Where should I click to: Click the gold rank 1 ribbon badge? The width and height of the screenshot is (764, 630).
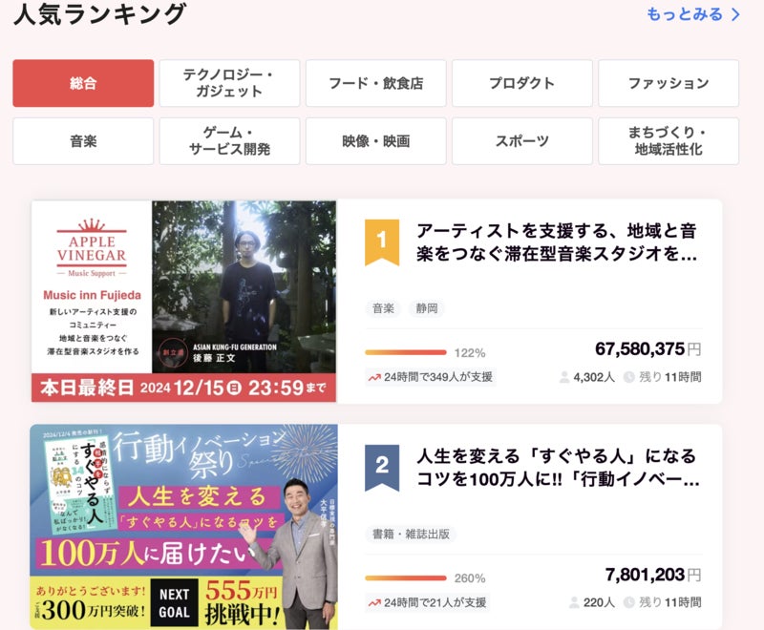pyautogui.click(x=382, y=241)
